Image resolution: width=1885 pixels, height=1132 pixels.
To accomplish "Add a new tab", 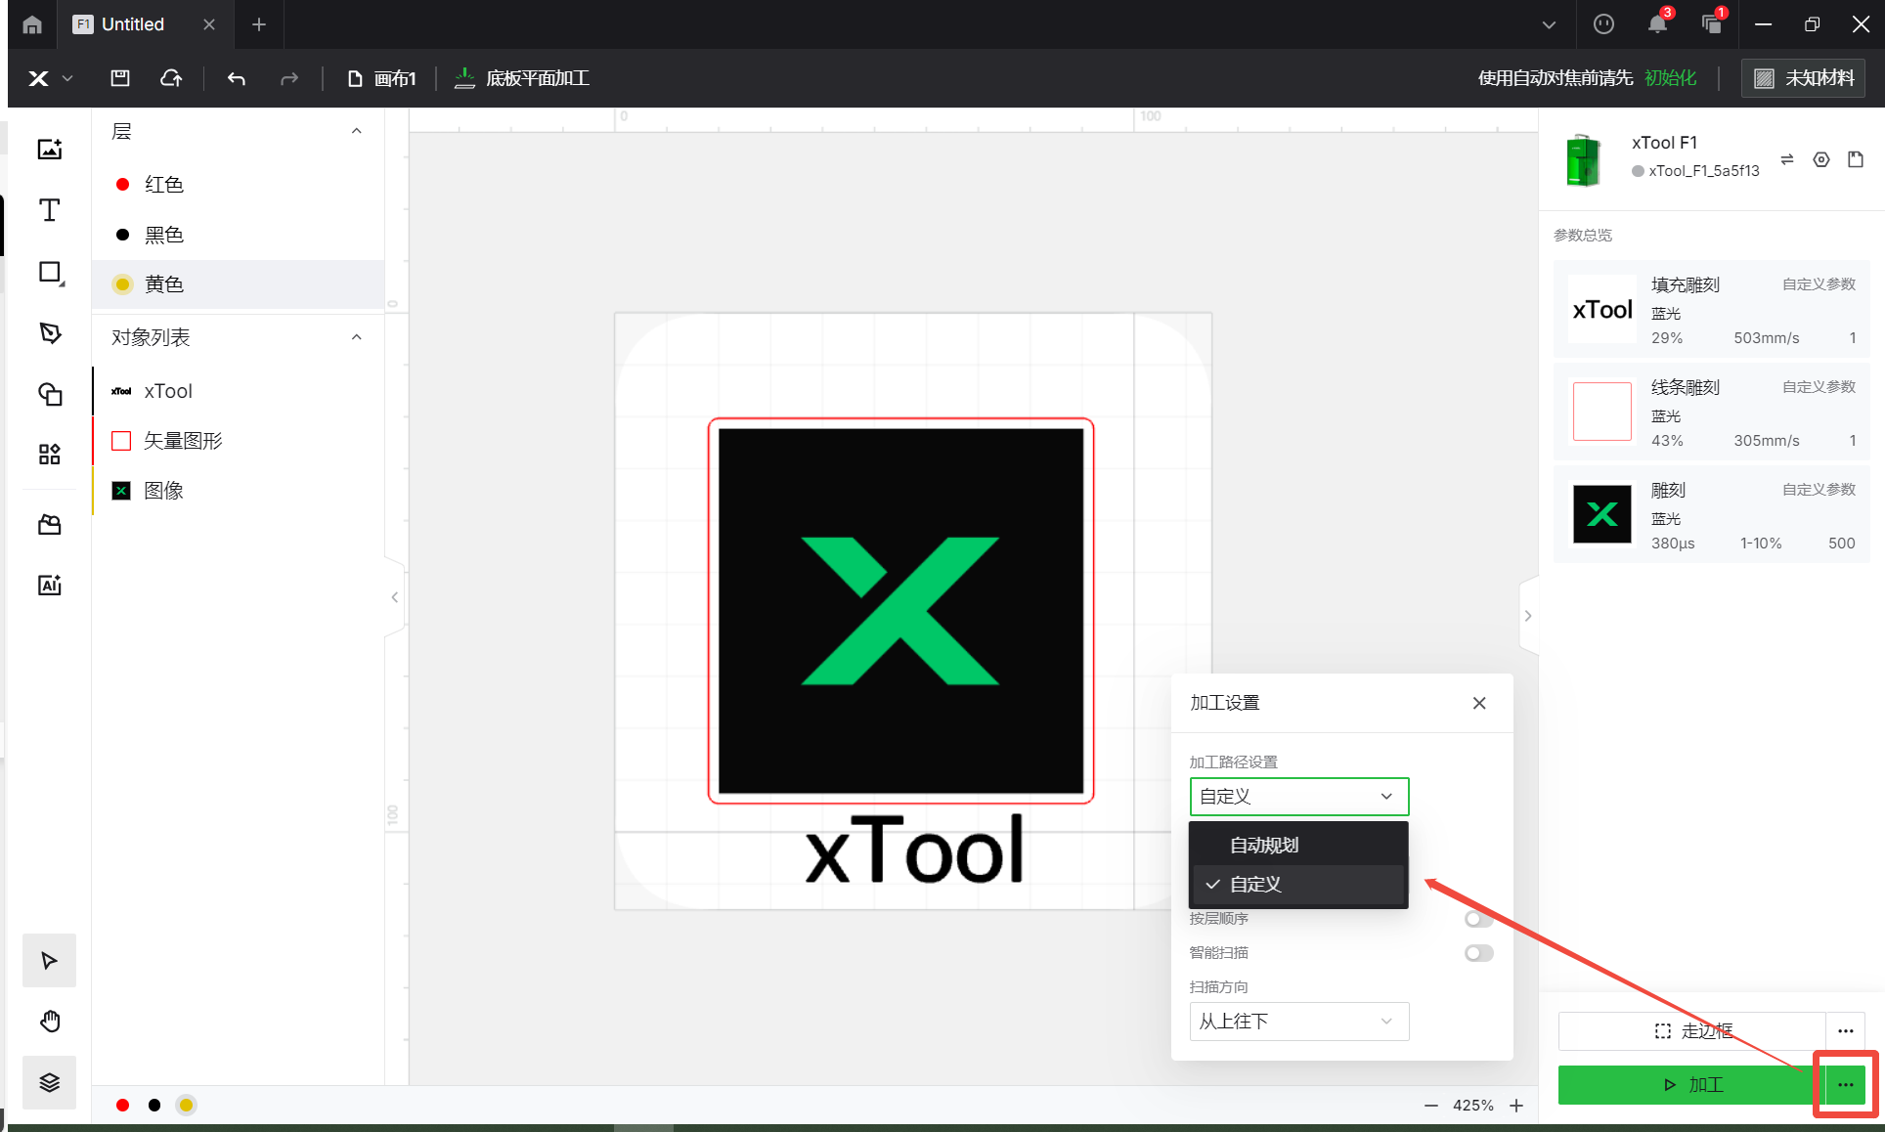I will tap(259, 24).
